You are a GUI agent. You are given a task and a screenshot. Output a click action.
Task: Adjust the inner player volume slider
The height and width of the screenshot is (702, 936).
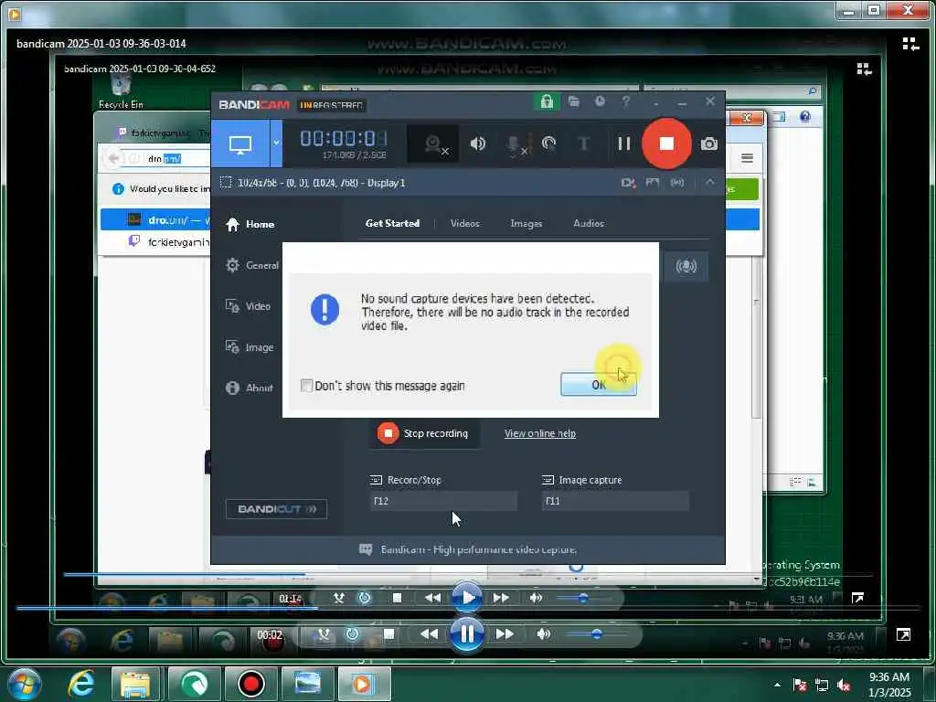583,598
